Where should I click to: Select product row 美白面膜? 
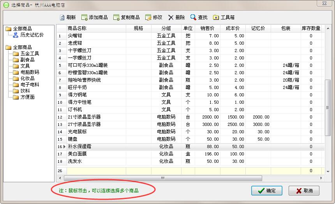[190, 154]
